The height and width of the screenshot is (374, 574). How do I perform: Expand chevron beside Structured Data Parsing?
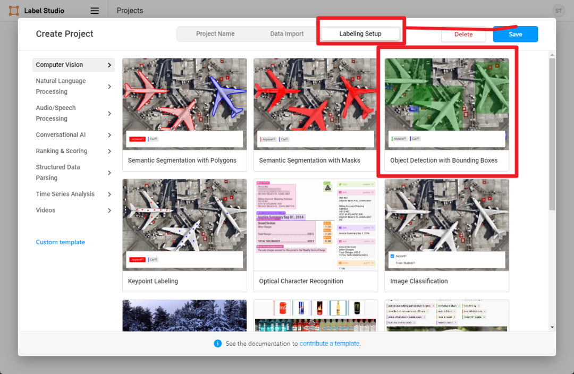109,173
